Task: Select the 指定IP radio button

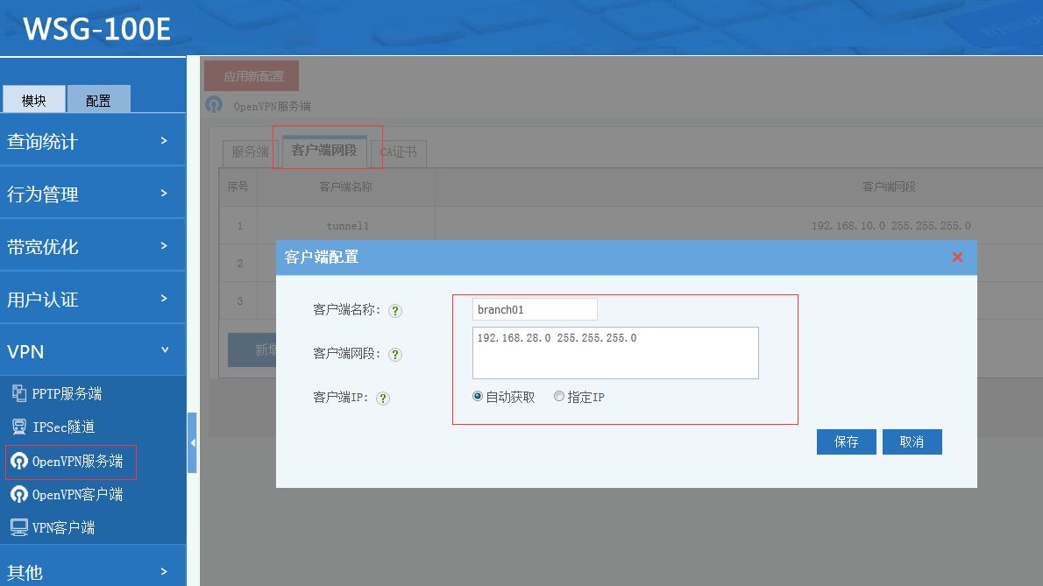Action: (559, 397)
